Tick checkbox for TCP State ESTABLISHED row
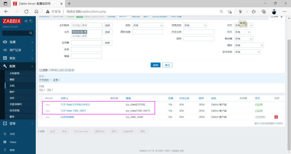The width and height of the screenshot is (291, 154). click(41, 105)
